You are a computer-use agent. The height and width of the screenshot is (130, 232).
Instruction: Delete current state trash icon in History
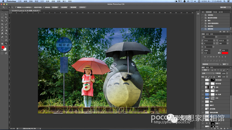pos(228,32)
